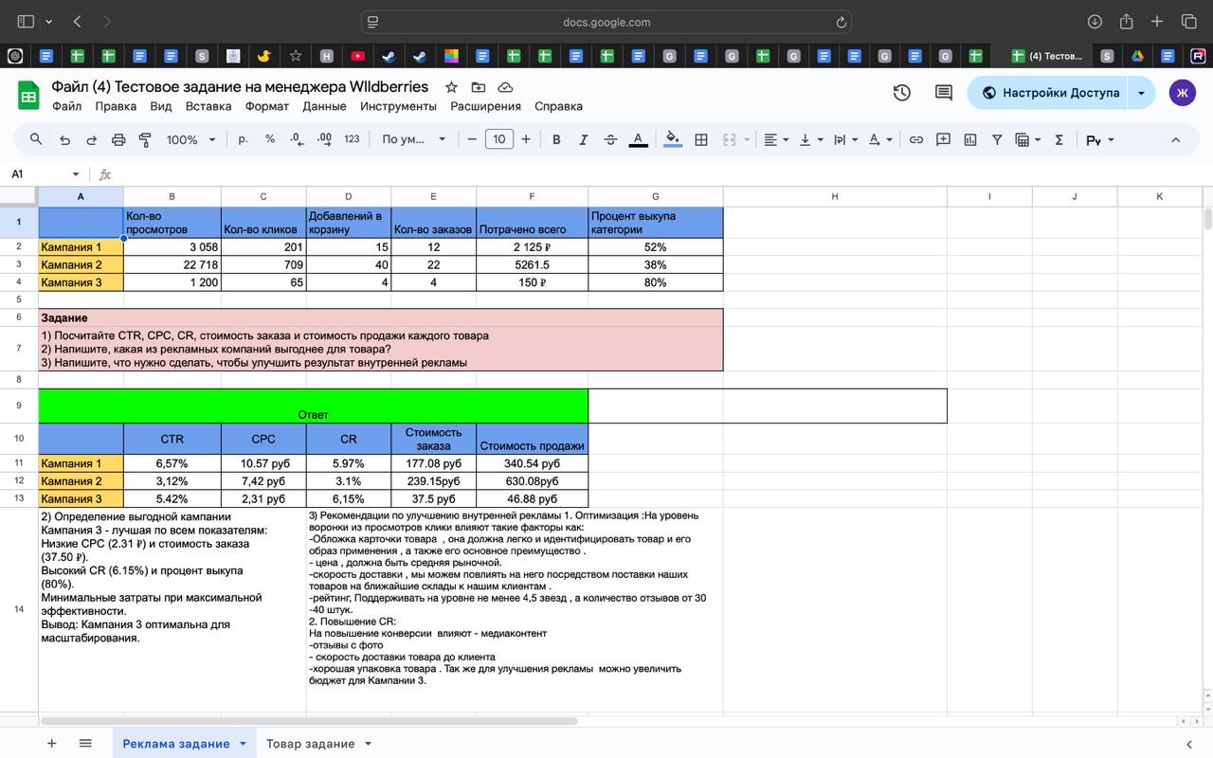Redo the last undone action
Screen dimensions: 1213x758
92,139
